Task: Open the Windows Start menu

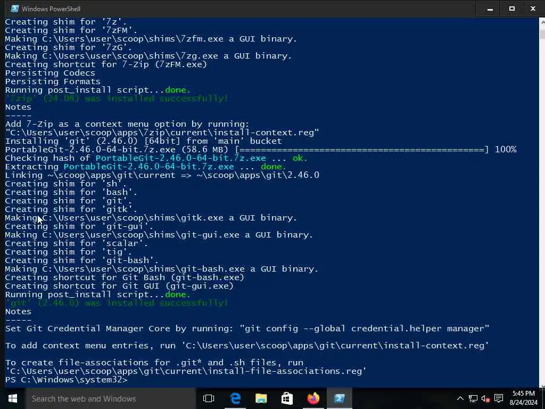Action: click(x=13, y=398)
